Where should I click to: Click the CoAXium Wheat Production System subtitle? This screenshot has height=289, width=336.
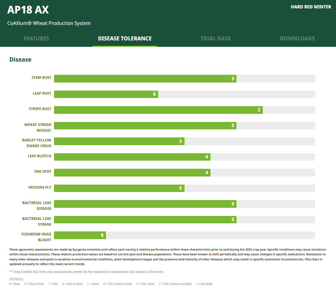pos(49,23)
